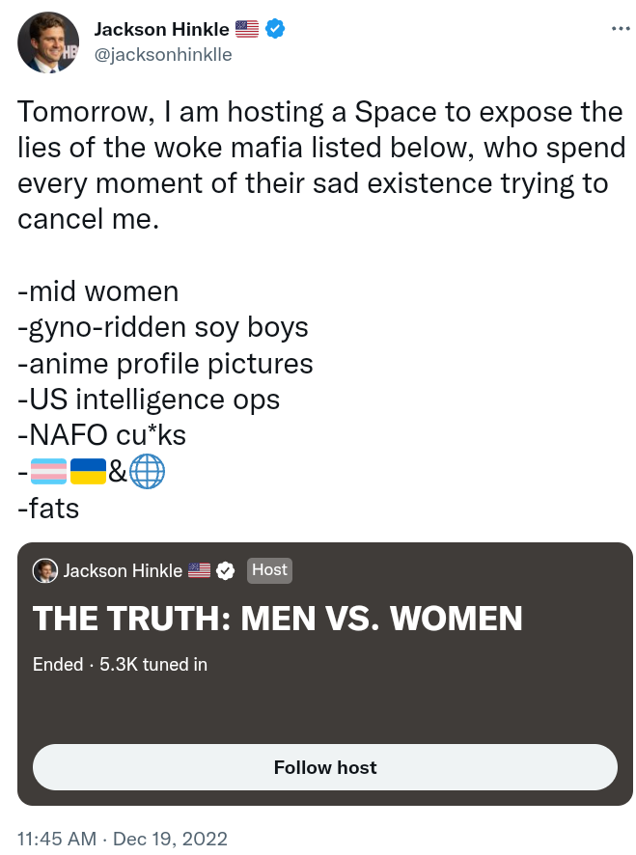
Task: Click the globe emoji in the tweet
Action: coord(148,472)
